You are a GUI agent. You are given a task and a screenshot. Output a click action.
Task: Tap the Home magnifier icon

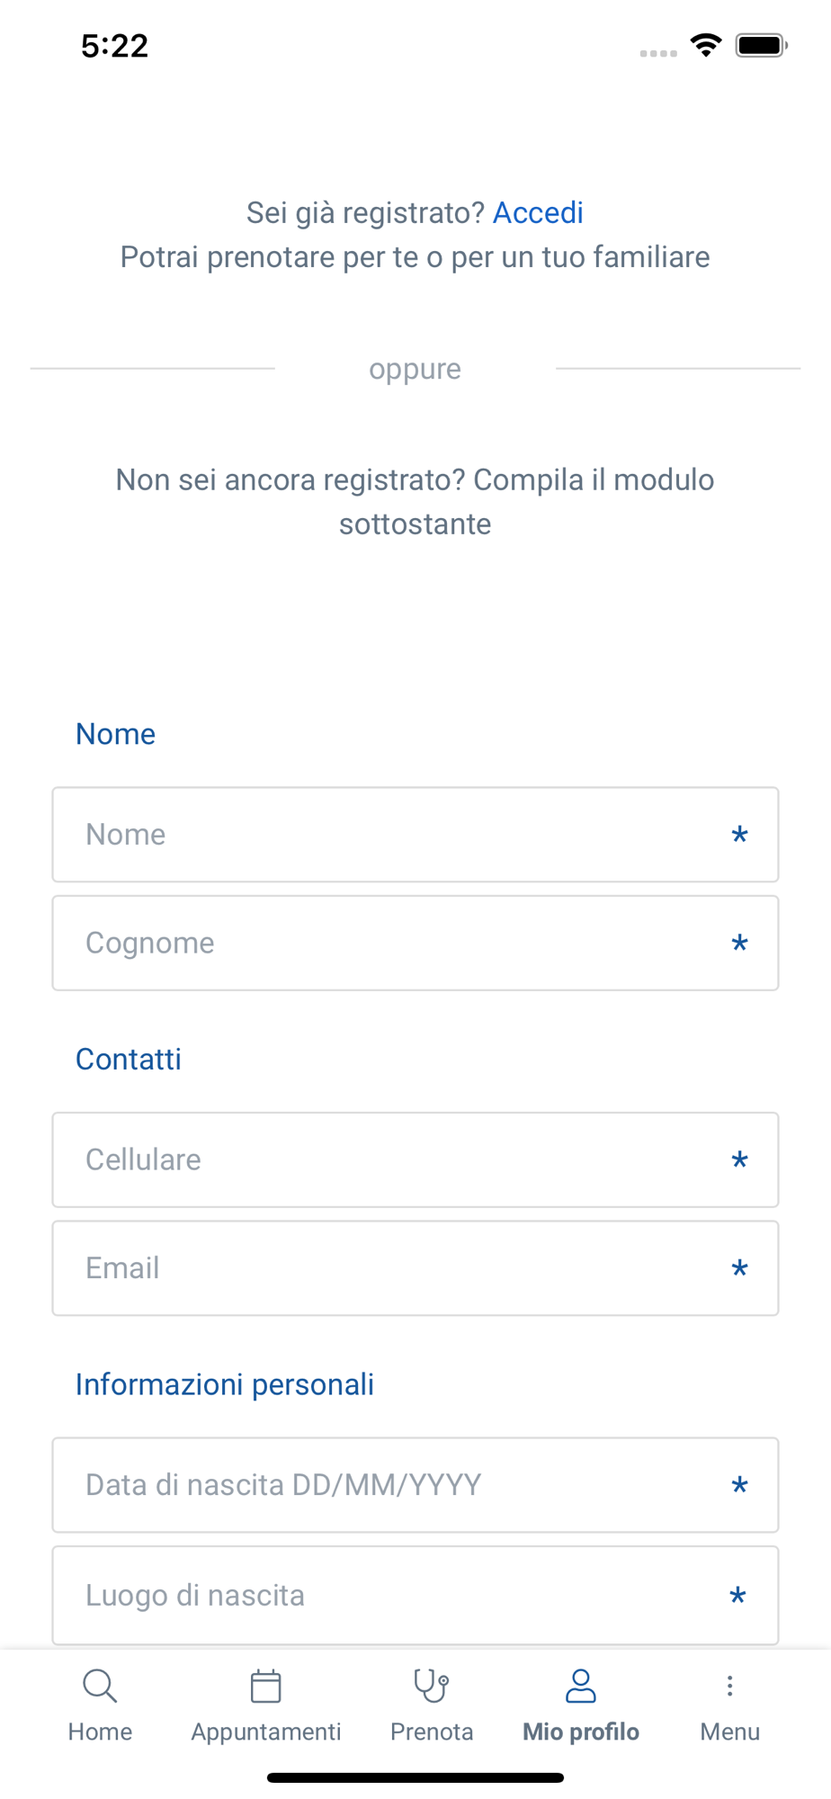pyautogui.click(x=100, y=1687)
